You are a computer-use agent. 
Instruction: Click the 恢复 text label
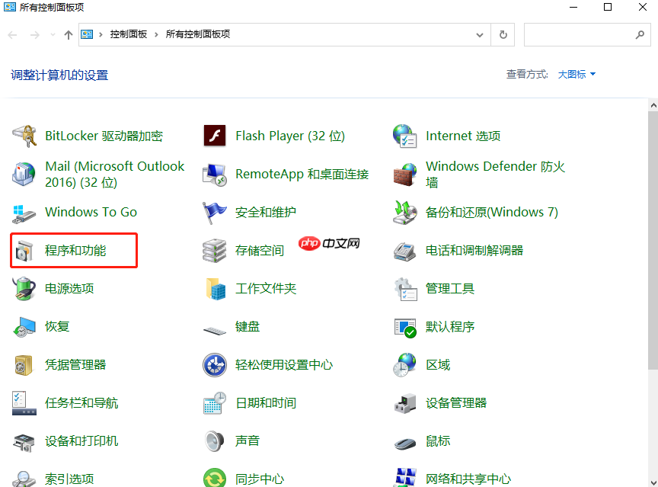click(57, 327)
